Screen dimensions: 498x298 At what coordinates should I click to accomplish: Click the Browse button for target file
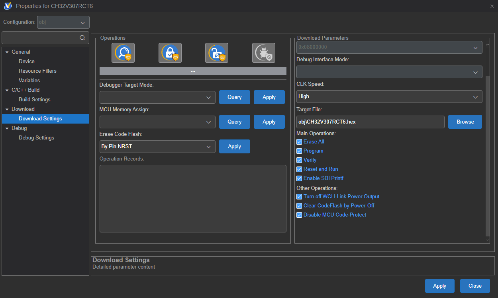pos(465,122)
